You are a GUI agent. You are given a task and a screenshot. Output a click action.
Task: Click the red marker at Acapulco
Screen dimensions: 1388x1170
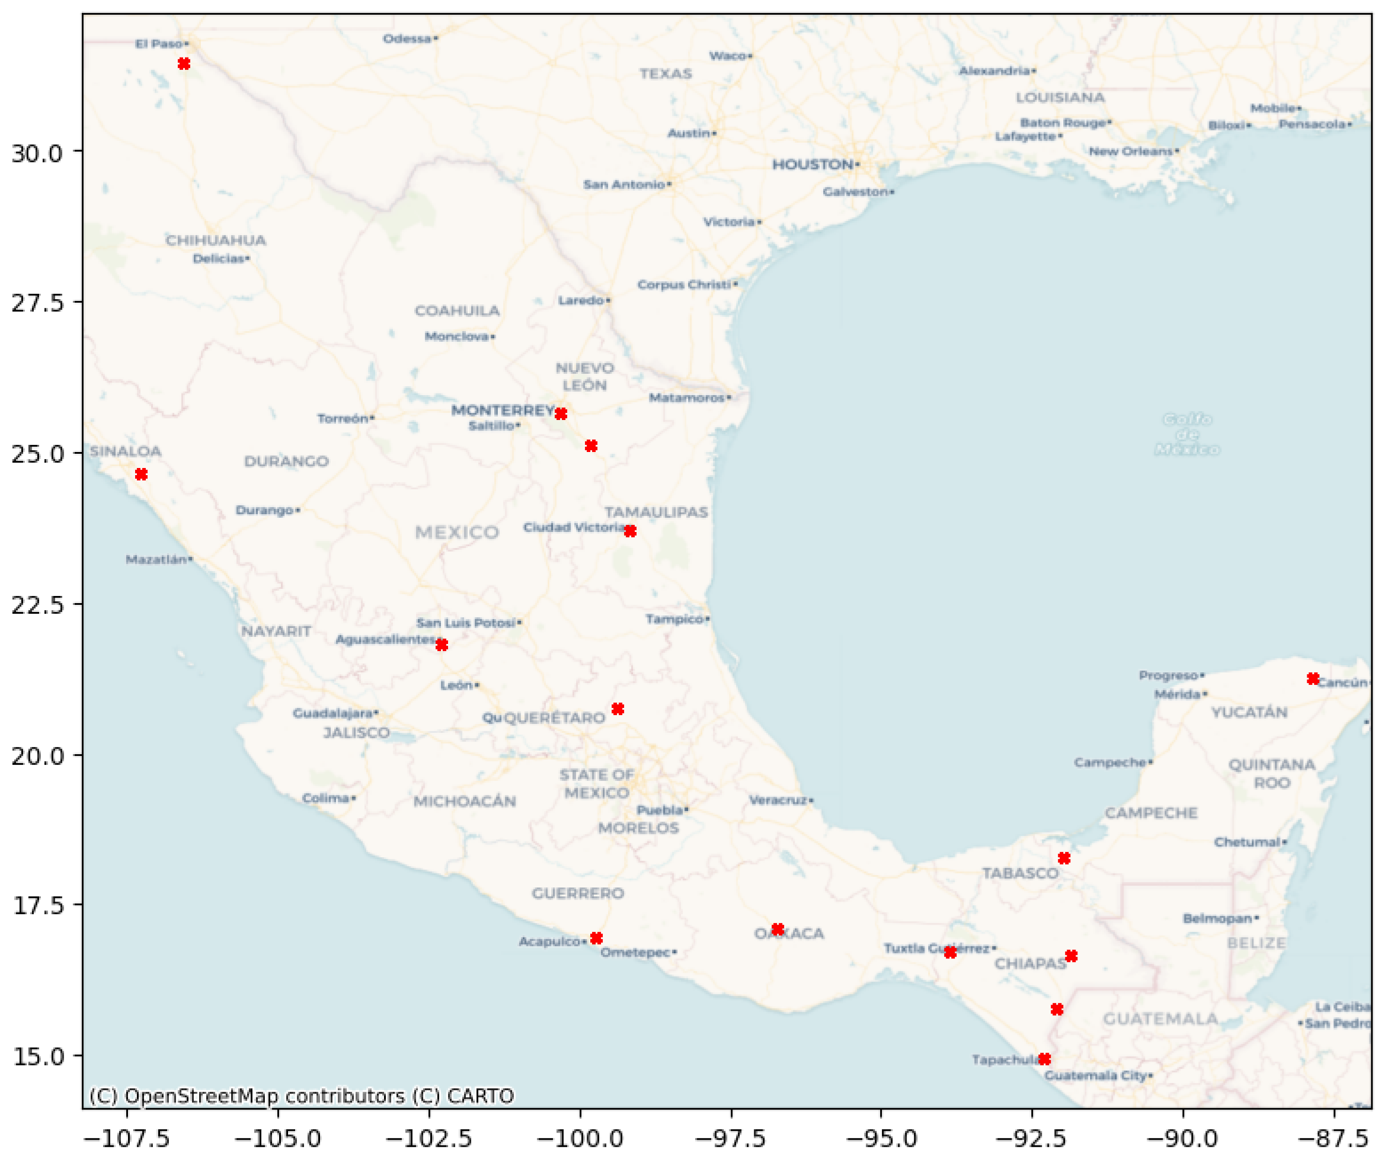point(596,938)
